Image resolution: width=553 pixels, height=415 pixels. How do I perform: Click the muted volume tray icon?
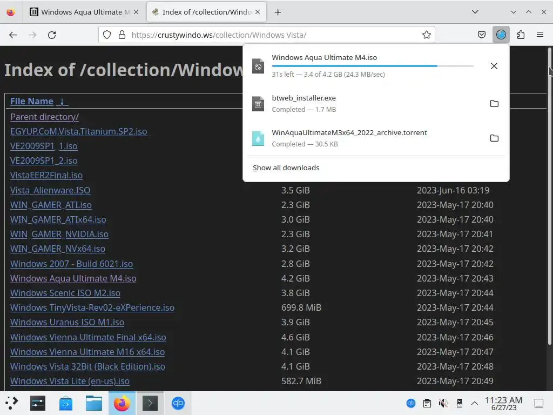click(x=443, y=403)
